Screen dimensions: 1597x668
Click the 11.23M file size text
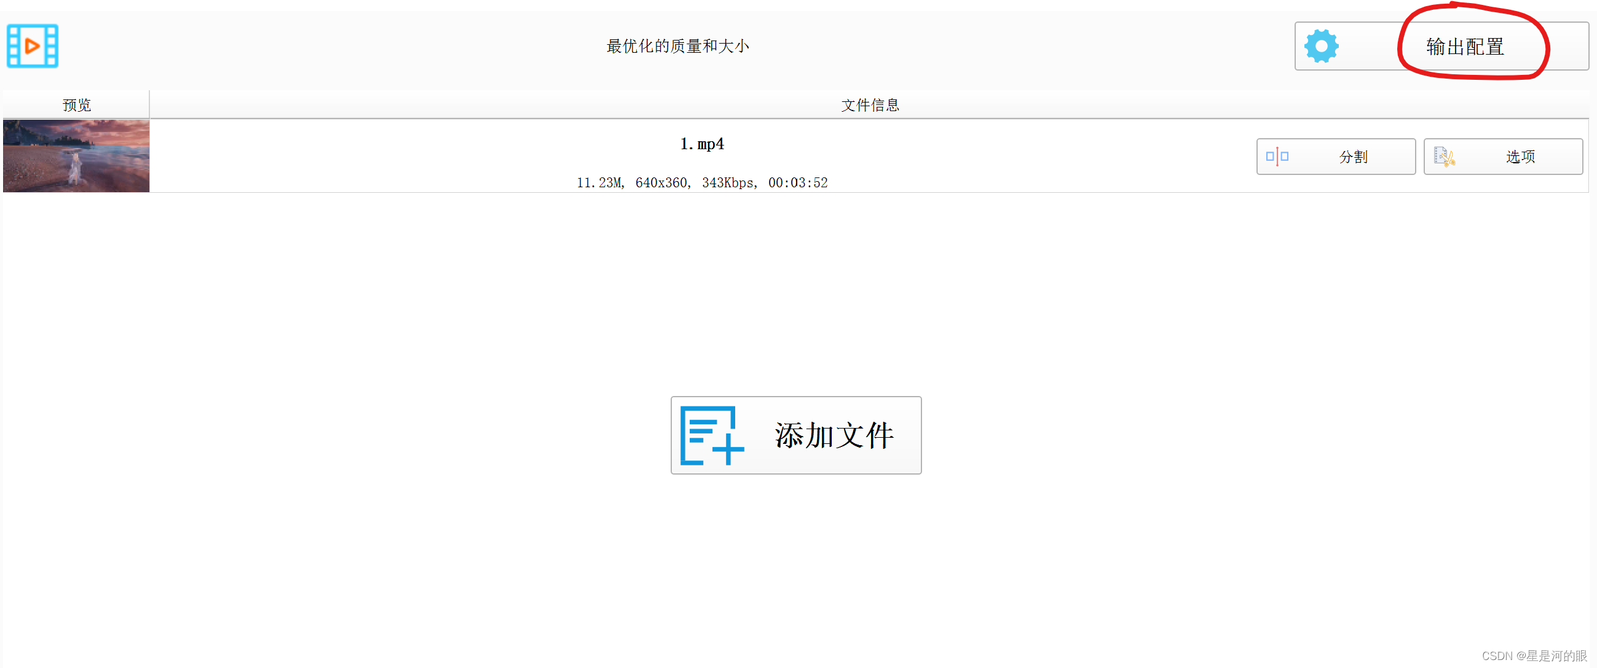[x=599, y=182]
